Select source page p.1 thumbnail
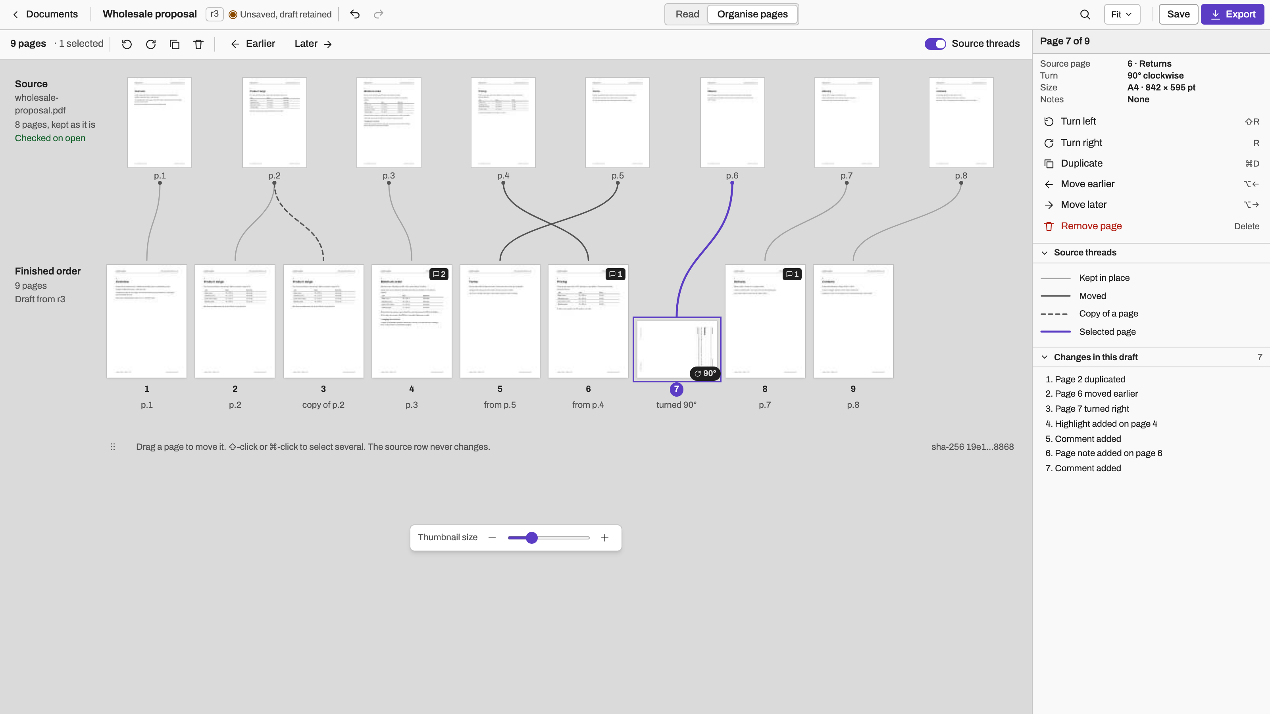The image size is (1270, 714). tap(159, 123)
